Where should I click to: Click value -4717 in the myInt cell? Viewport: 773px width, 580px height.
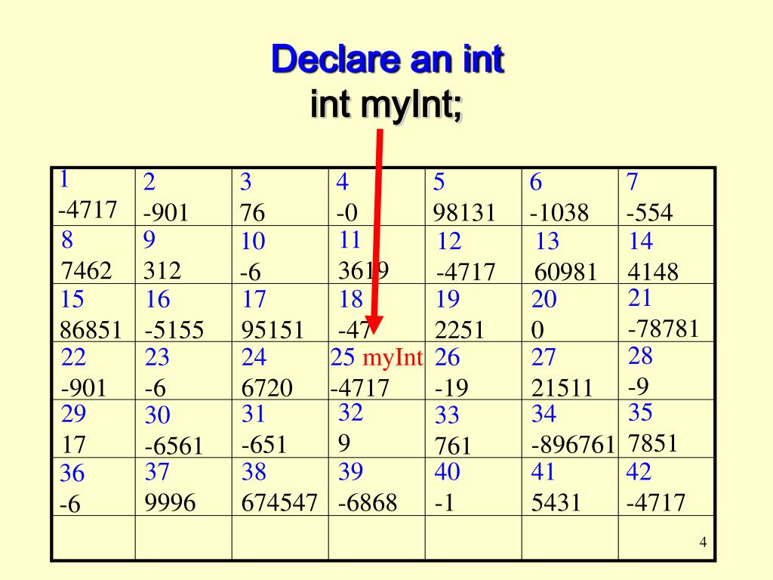(x=360, y=387)
